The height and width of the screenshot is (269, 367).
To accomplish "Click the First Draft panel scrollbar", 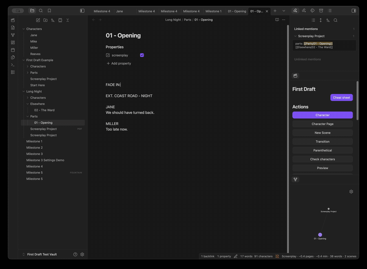I will click(357, 100).
